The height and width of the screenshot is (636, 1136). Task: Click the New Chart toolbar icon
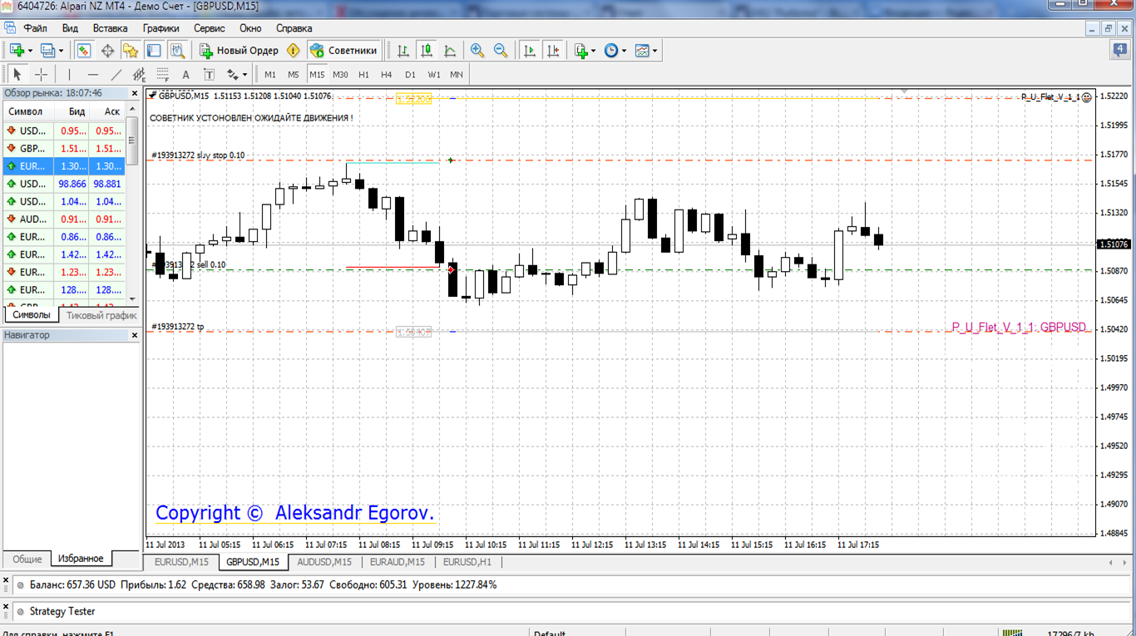[17, 51]
